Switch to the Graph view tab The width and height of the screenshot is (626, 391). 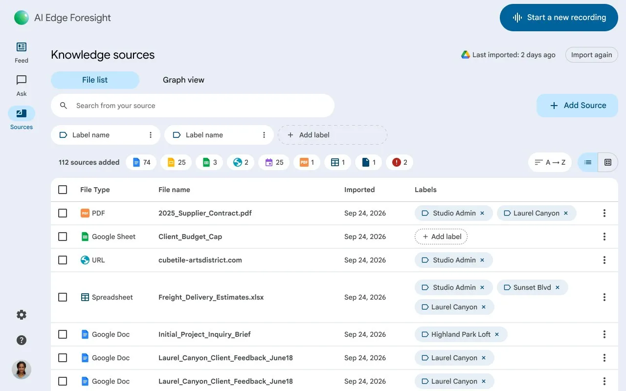(x=183, y=80)
